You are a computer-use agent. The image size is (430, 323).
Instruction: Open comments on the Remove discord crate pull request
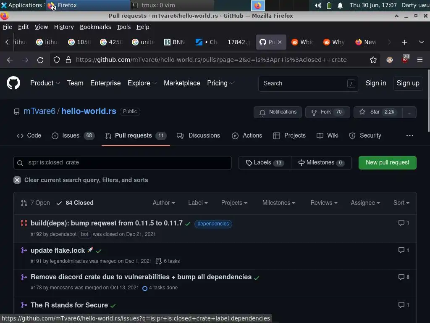pyautogui.click(x=404, y=277)
